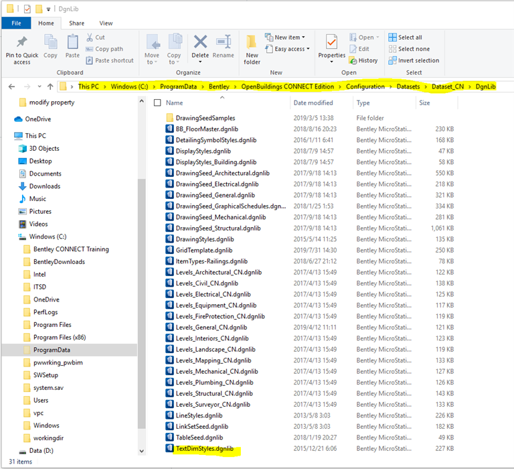
Task: Sort files by Date modified column
Action: pos(313,103)
